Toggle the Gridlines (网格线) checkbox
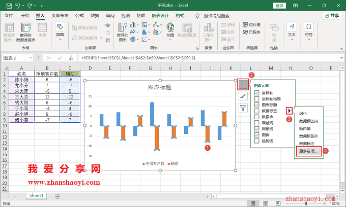This screenshot has width=346, height=207. (256, 129)
